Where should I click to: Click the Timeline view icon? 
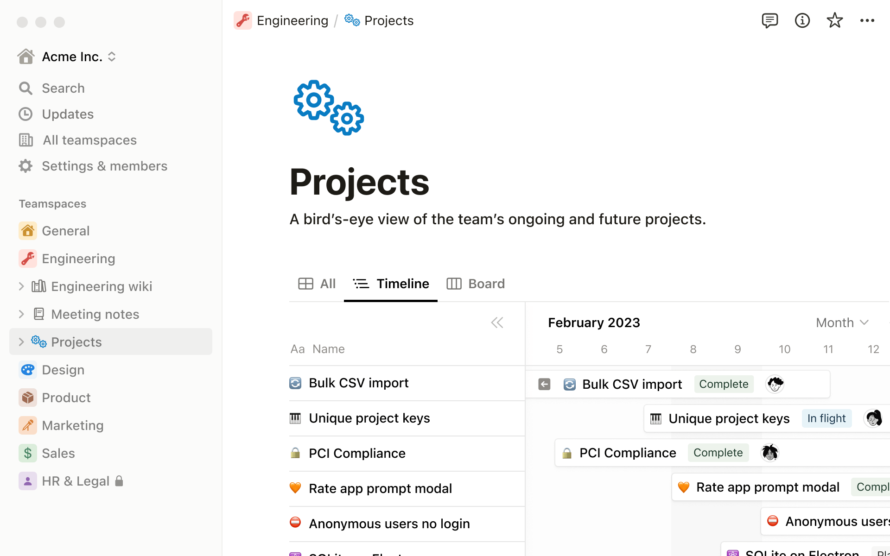(361, 283)
